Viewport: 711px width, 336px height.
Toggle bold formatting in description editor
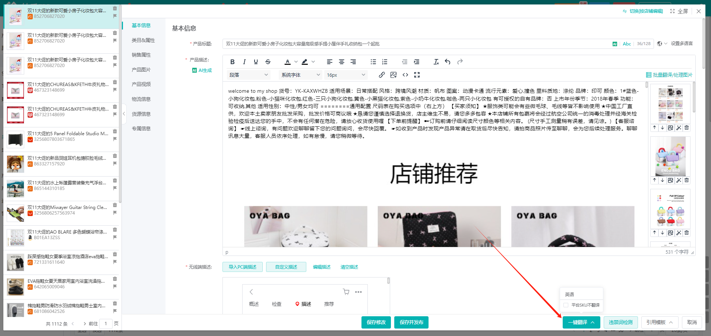[x=233, y=62]
